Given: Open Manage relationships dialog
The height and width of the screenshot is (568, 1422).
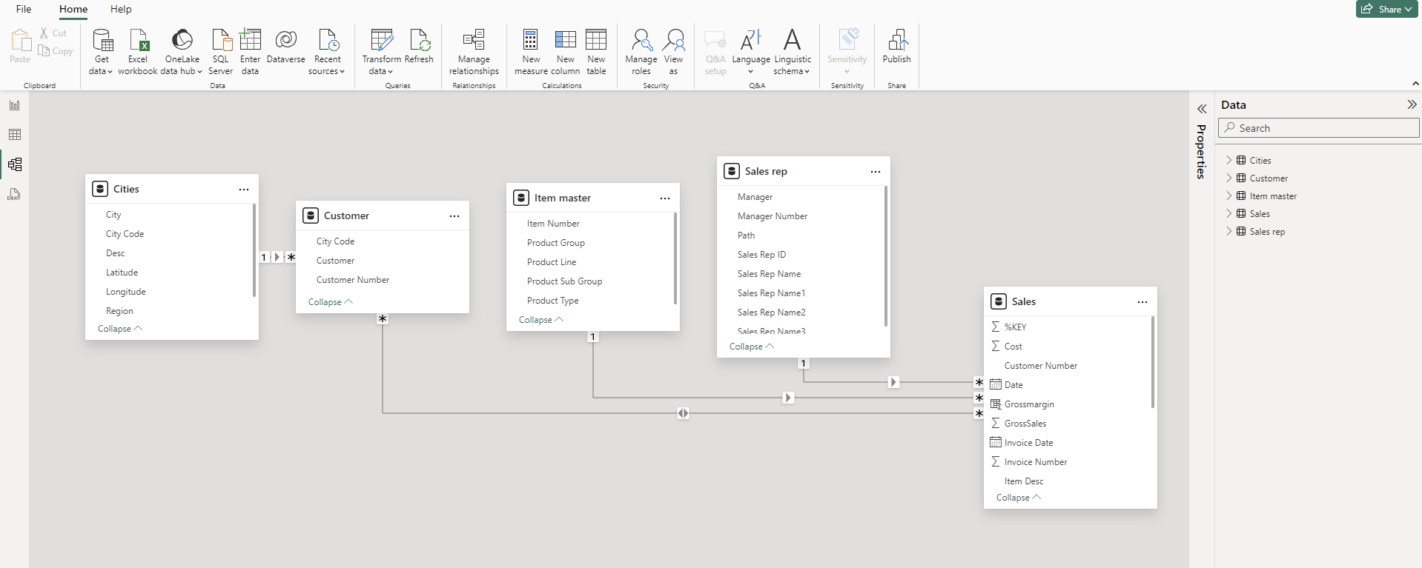Looking at the screenshot, I should 474,52.
